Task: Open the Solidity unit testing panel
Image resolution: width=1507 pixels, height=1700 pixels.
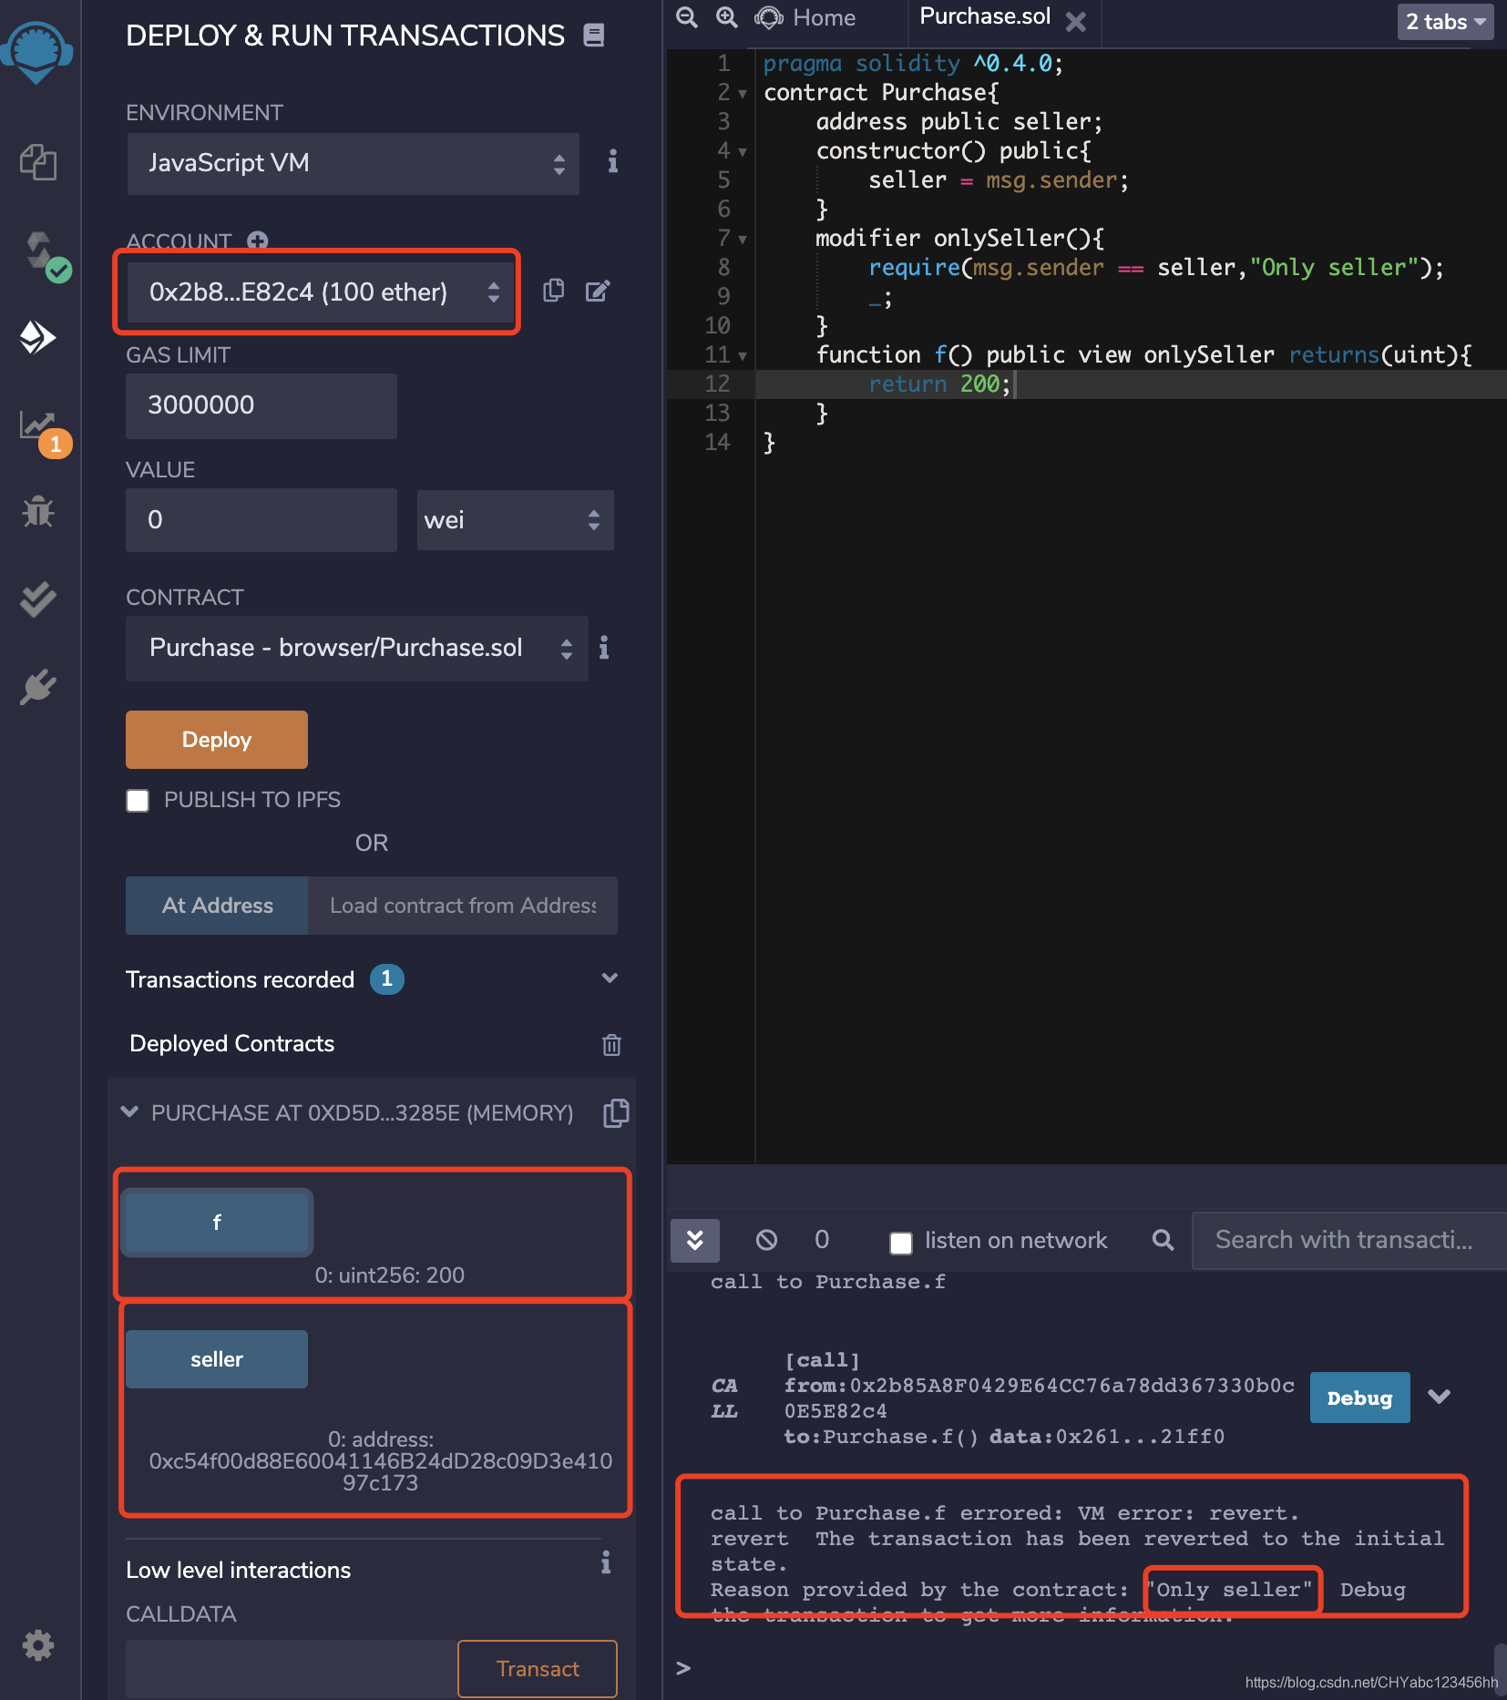Action: [40, 599]
